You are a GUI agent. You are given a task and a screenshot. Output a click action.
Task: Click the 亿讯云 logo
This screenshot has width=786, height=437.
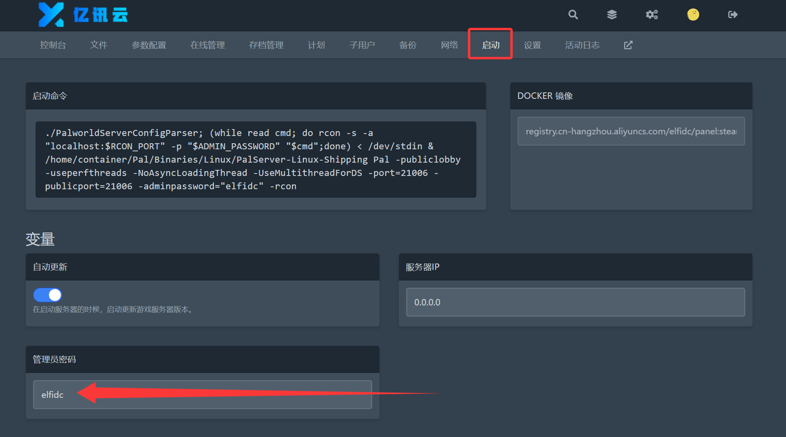[x=83, y=15]
